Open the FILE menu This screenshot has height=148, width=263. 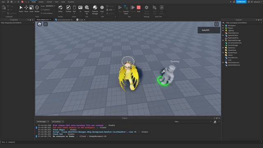(3, 2)
